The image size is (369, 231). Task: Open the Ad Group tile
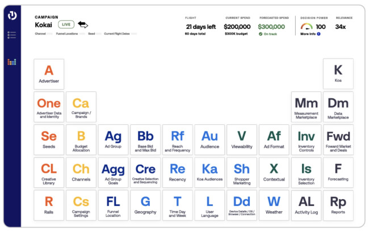point(113,140)
